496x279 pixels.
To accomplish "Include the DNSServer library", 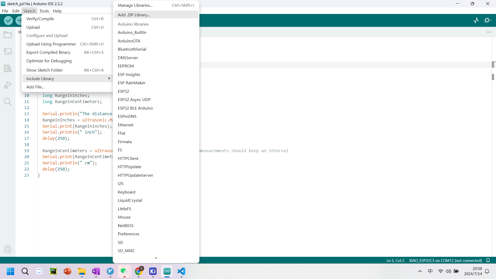I will click(156, 58).
